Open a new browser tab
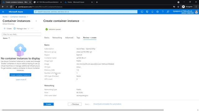 coord(97,2)
